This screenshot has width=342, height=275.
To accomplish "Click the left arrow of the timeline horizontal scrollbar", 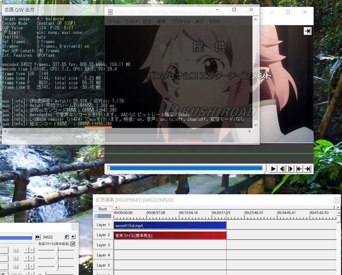I will [x=116, y=208].
